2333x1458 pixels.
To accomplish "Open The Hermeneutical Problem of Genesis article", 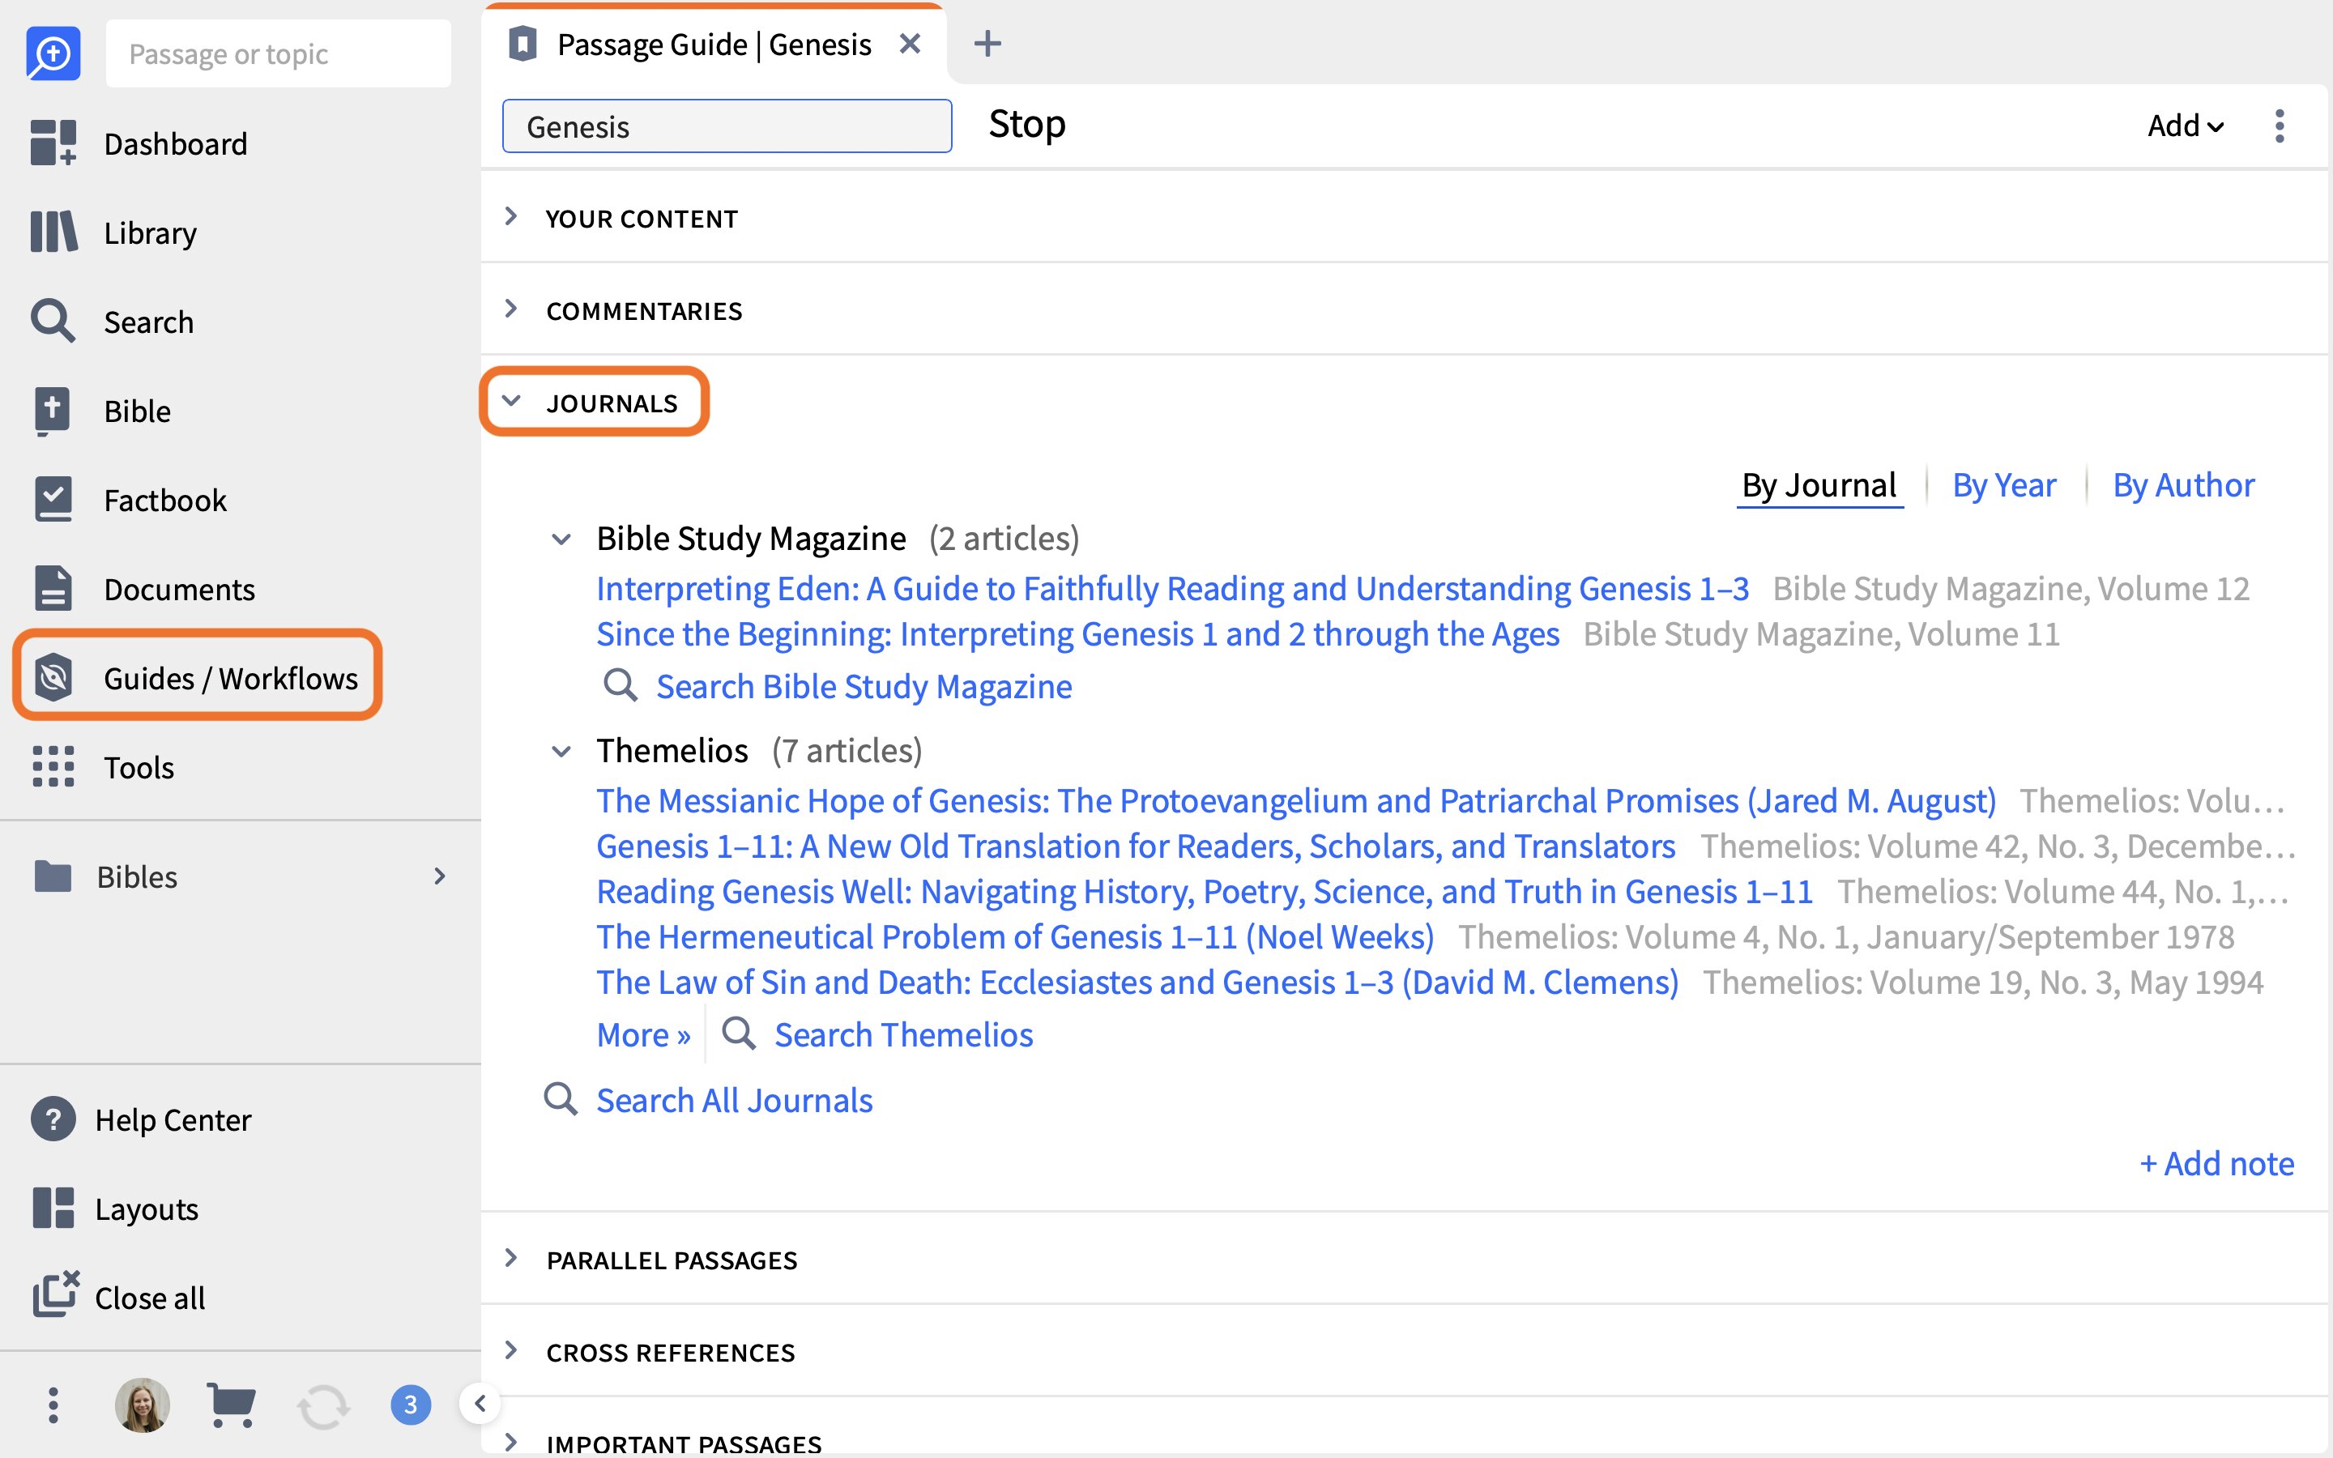I will [x=1015, y=936].
